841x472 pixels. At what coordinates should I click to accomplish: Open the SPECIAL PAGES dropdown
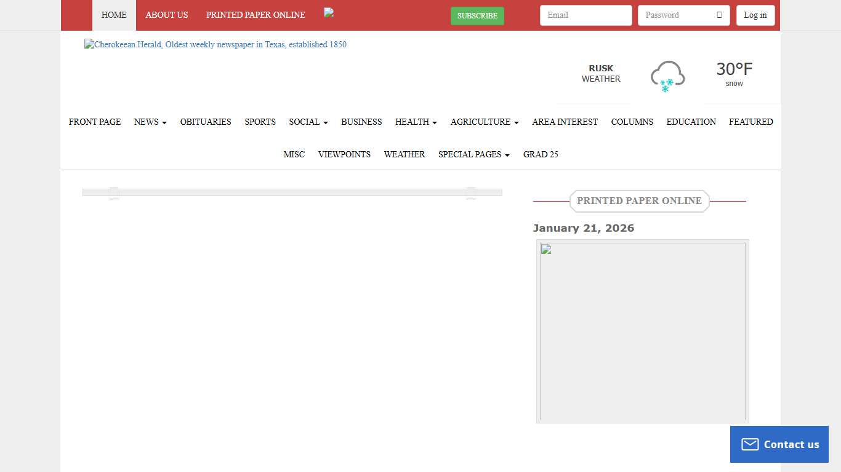473,154
